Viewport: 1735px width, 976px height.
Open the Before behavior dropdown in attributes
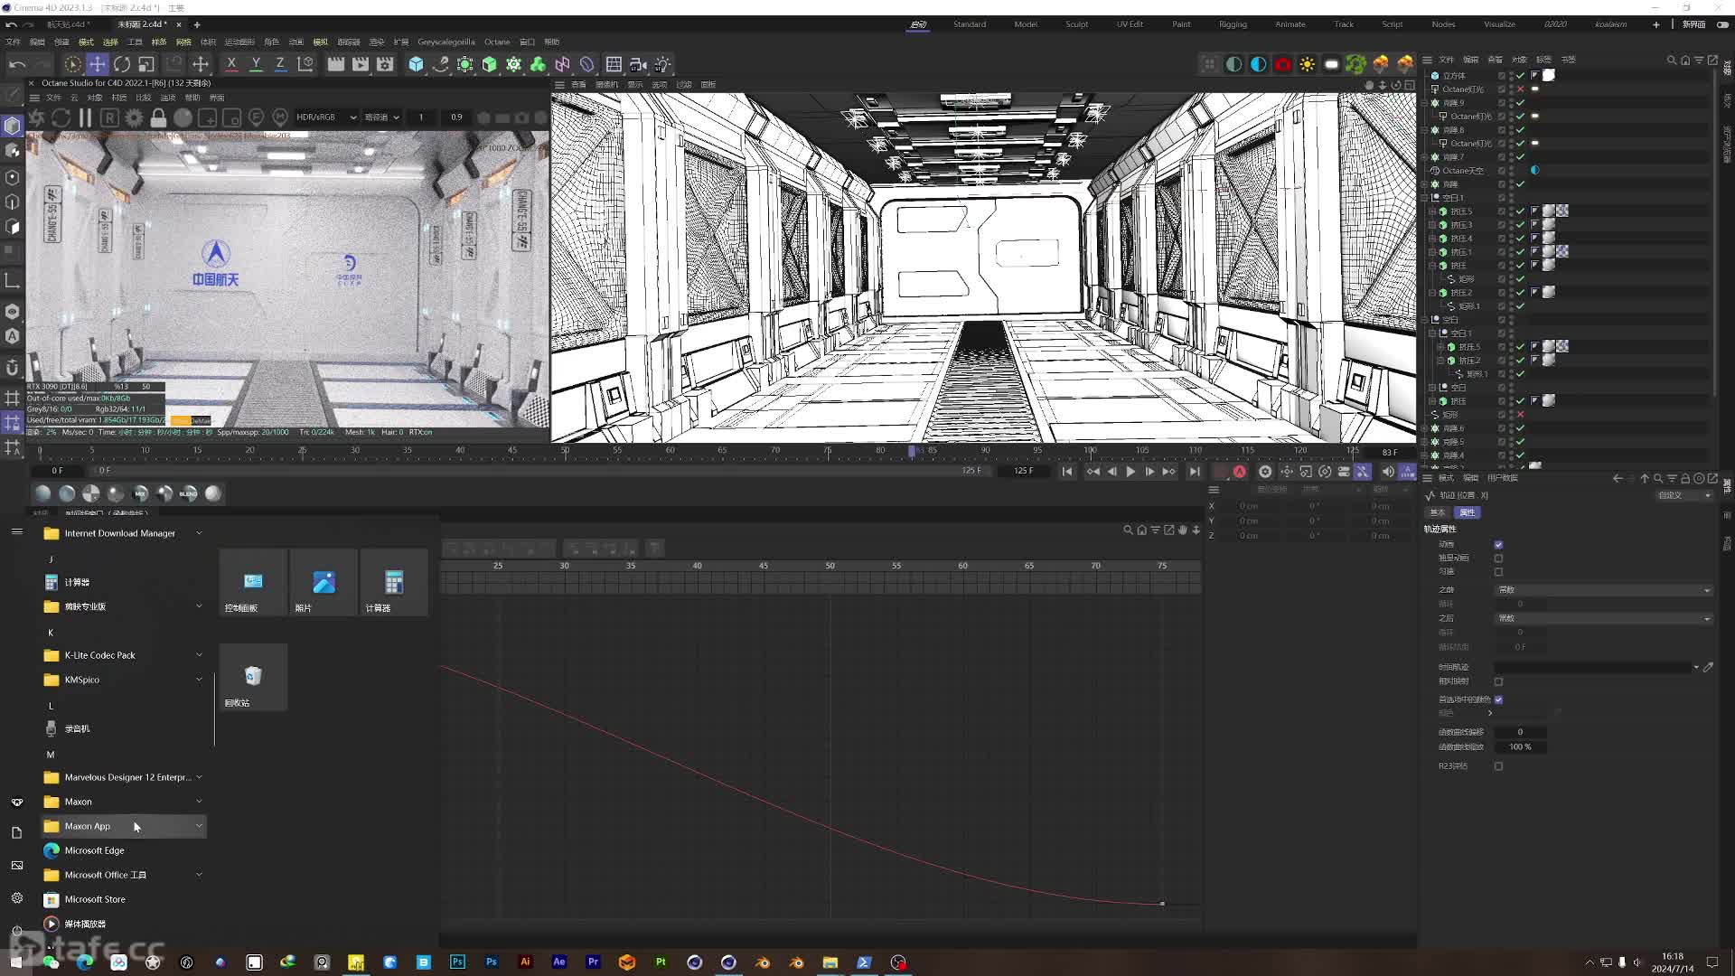pos(1603,590)
